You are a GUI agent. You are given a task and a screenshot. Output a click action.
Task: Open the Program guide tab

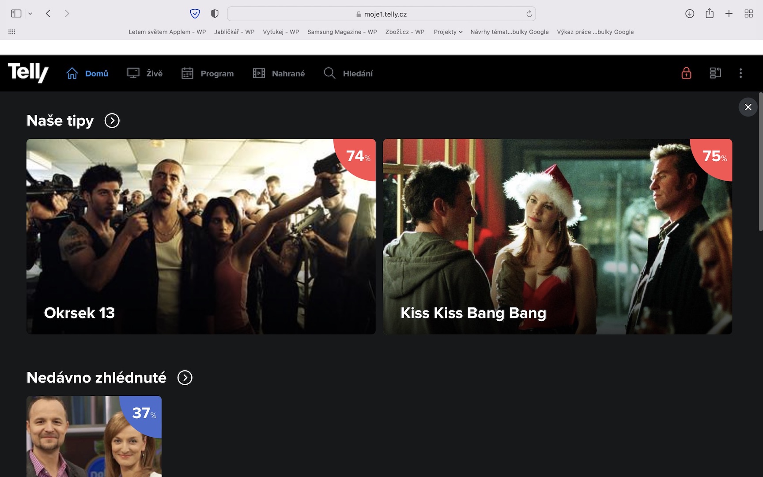click(208, 73)
